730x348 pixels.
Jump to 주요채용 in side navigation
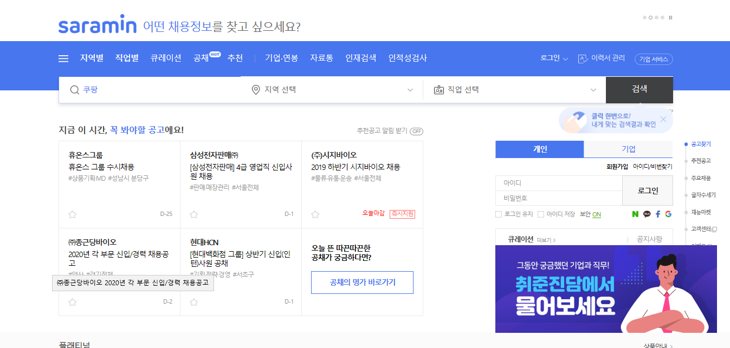[701, 178]
